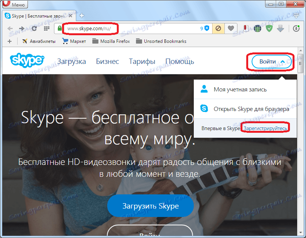Screen dimensions: 306x238
Task: Select Моя учетная запись
Action: 245,90
